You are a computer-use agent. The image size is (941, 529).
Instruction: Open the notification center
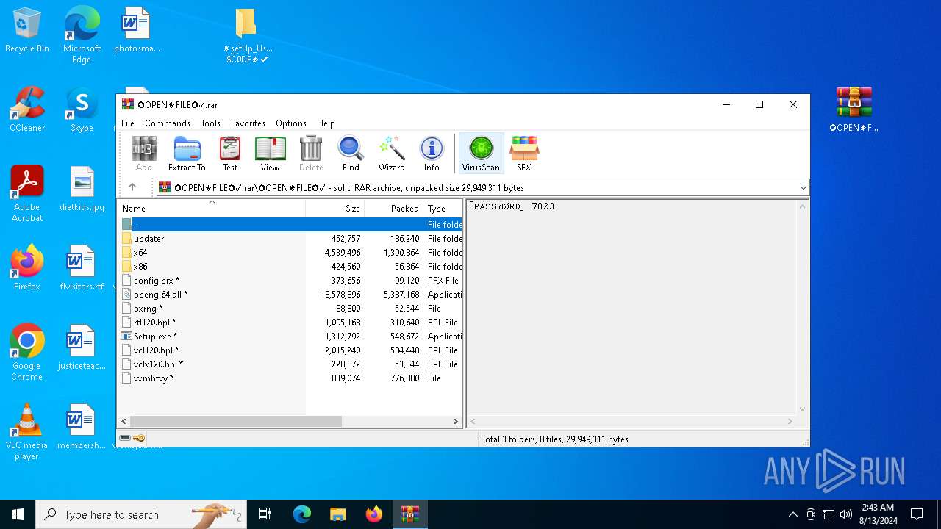click(917, 514)
